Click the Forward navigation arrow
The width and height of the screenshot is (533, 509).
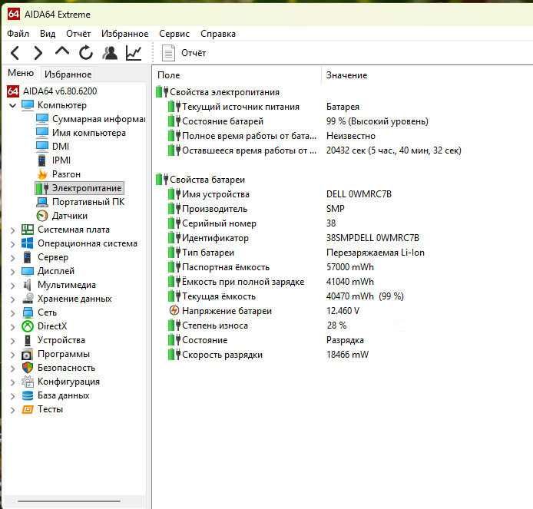coord(38,53)
